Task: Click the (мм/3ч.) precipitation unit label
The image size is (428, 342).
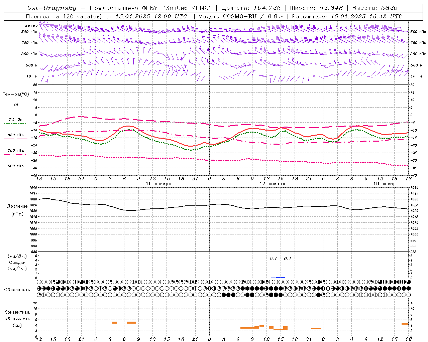Action: 17,256
